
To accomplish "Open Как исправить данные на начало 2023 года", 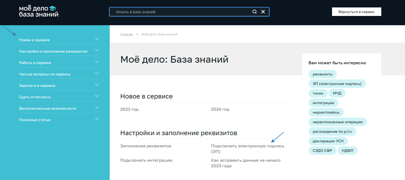I will click(x=246, y=163).
